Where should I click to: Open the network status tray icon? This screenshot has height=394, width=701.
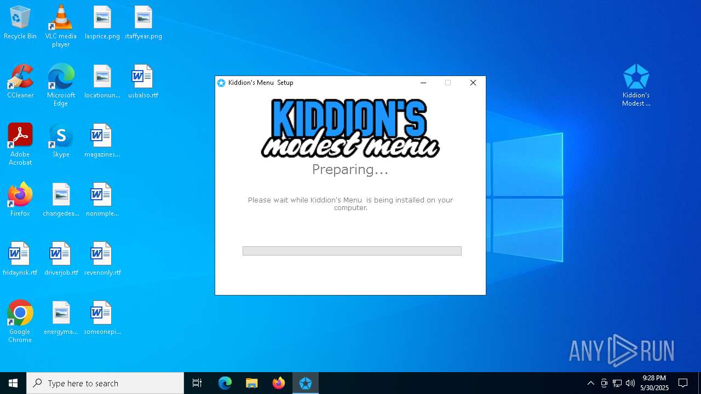617,383
